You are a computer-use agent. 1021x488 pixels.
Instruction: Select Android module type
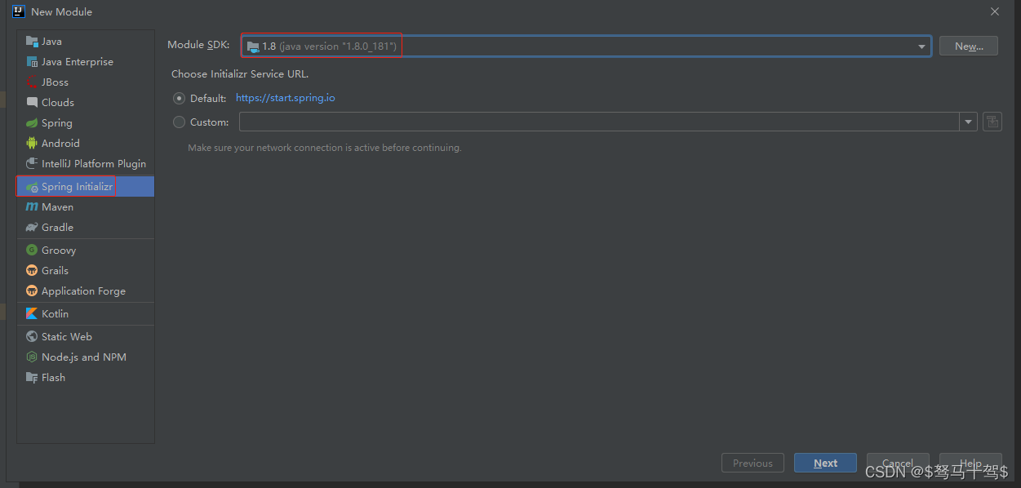coord(86,143)
